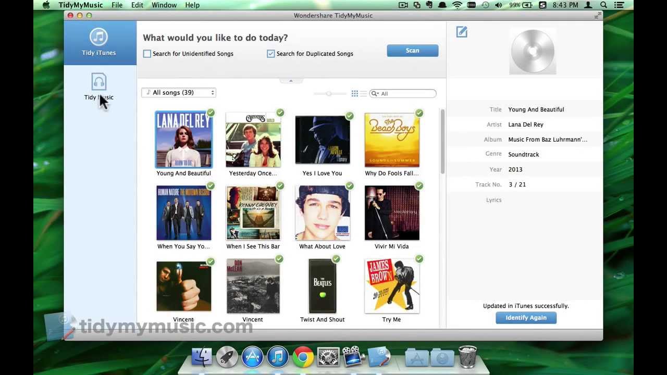Screen dimensions: 667x375
Task: Select Vivir Mi Vida album
Action: click(x=392, y=213)
